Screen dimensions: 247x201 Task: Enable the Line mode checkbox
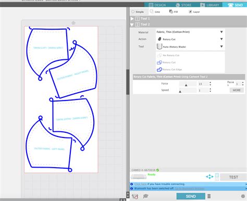pyautogui.click(x=152, y=11)
